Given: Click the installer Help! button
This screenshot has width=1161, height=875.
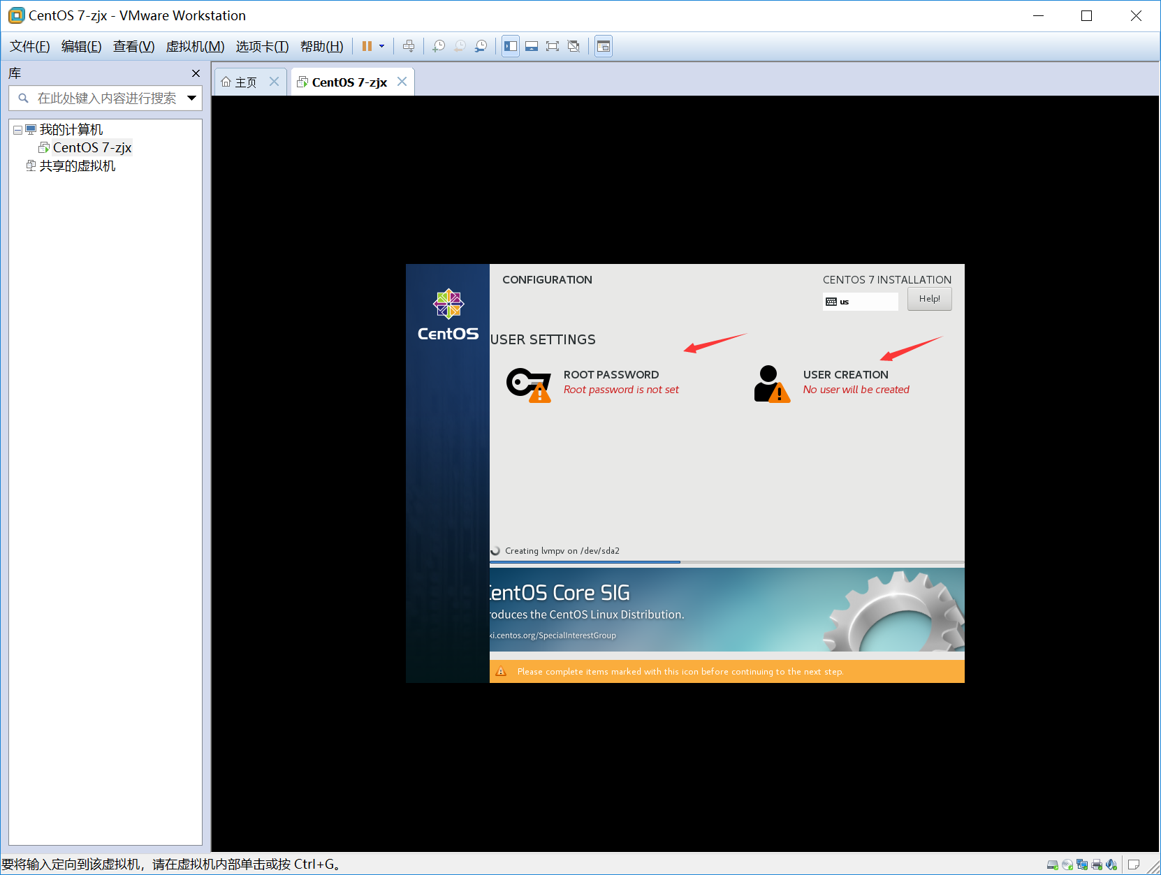Looking at the screenshot, I should click(929, 299).
